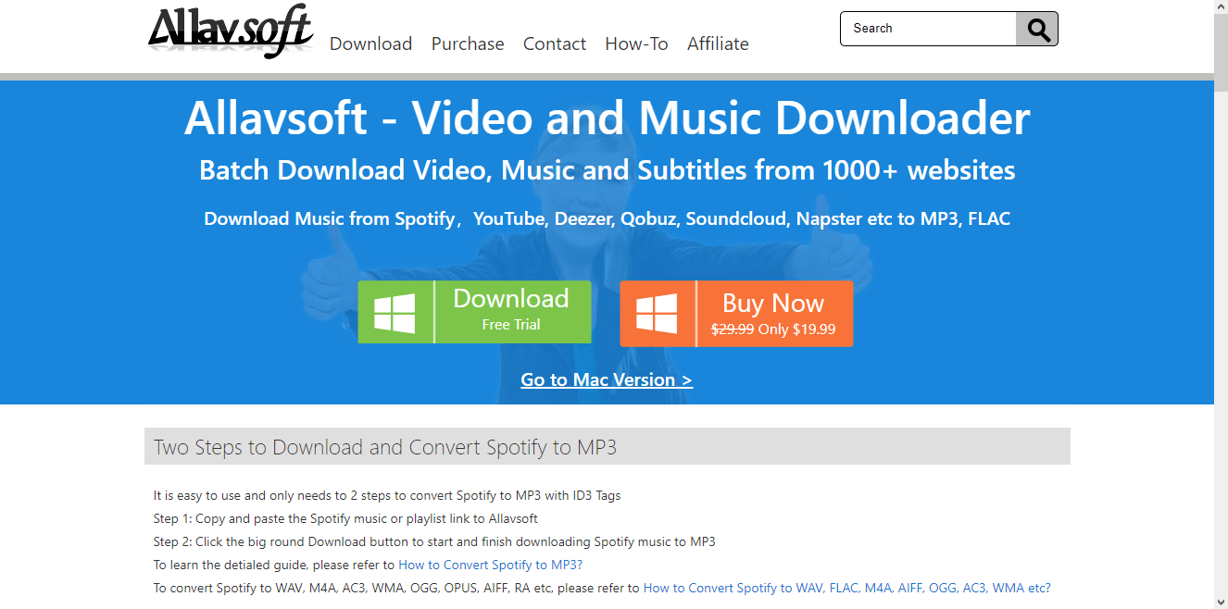This screenshot has width=1228, height=609.
Task: Go to the Purchase nav item
Action: click(468, 43)
